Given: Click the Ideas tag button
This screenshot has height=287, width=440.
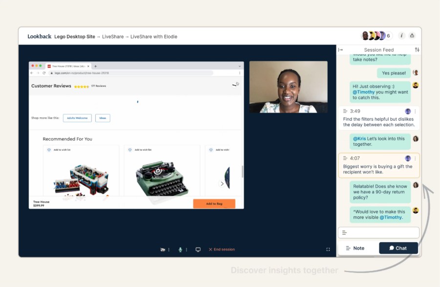Looking at the screenshot, I should (x=103, y=118).
